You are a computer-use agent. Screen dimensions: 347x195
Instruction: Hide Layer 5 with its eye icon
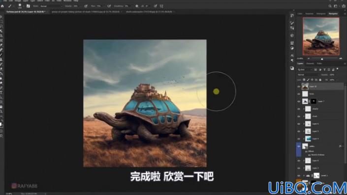[x=299, y=131]
